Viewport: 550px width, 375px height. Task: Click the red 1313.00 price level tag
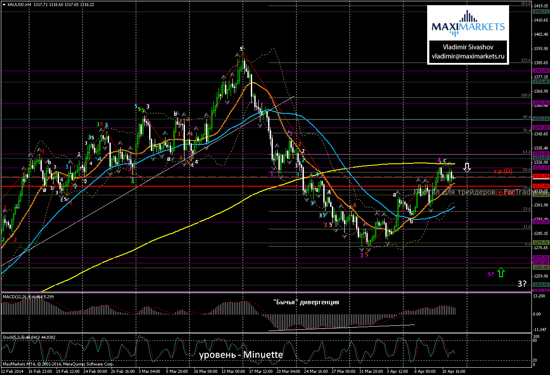pyautogui.click(x=541, y=186)
